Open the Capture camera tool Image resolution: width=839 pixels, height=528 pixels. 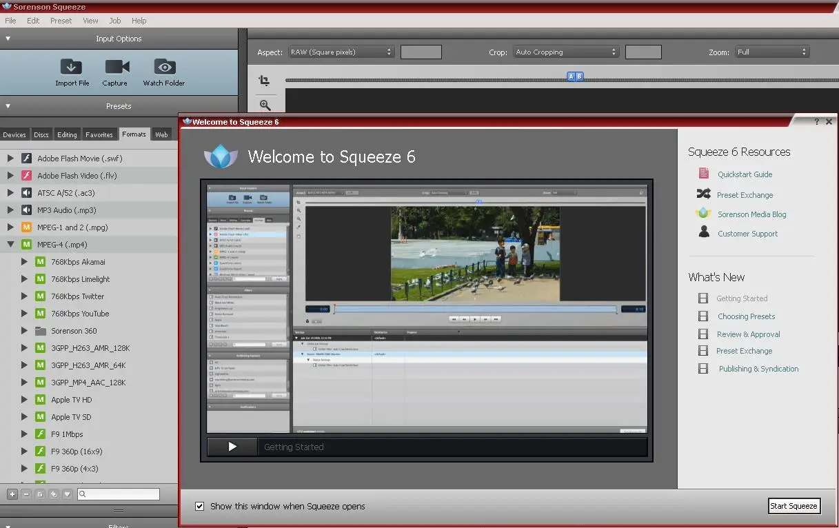coord(117,67)
